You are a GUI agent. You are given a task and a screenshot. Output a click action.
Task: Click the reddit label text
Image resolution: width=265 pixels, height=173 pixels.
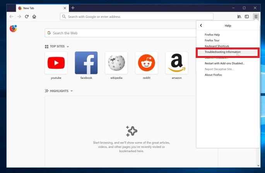(147, 78)
